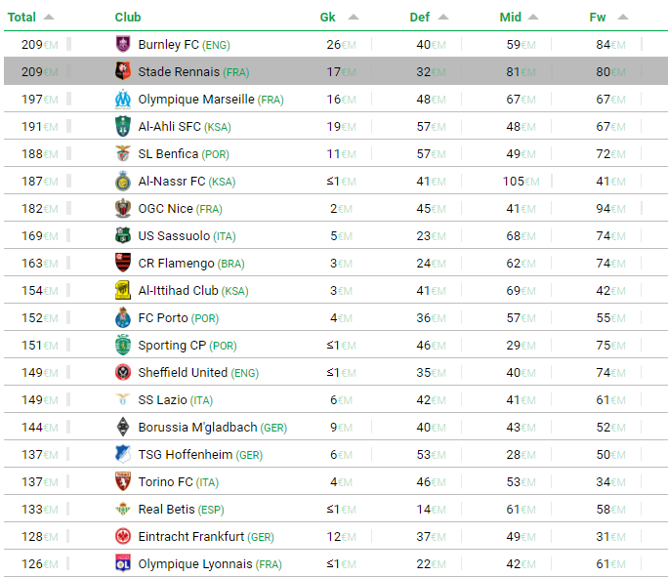
Task: Open the Eintracht Frankfurt club link
Action: [x=191, y=537]
